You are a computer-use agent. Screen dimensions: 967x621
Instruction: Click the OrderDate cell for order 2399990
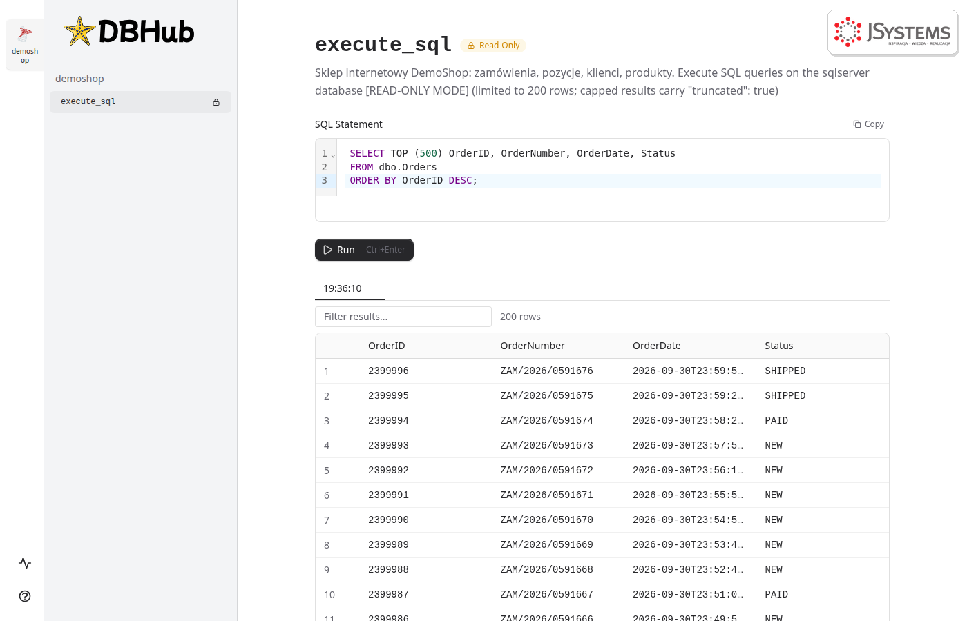coord(688,520)
